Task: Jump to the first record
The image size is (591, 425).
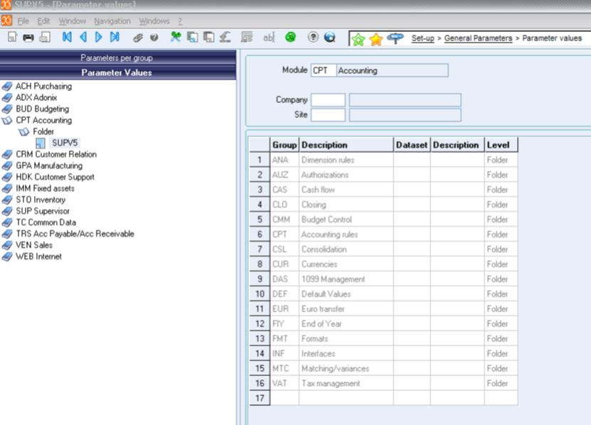Action: click(x=66, y=37)
